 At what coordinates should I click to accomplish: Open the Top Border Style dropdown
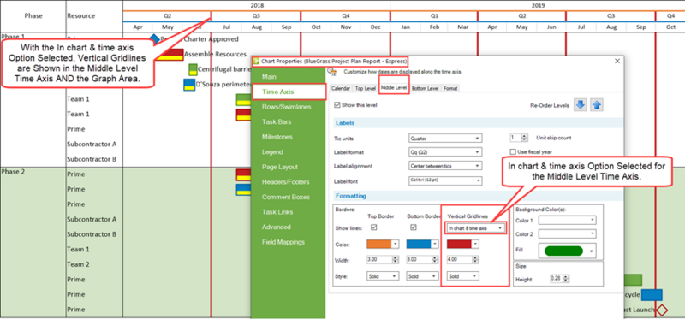click(x=383, y=276)
